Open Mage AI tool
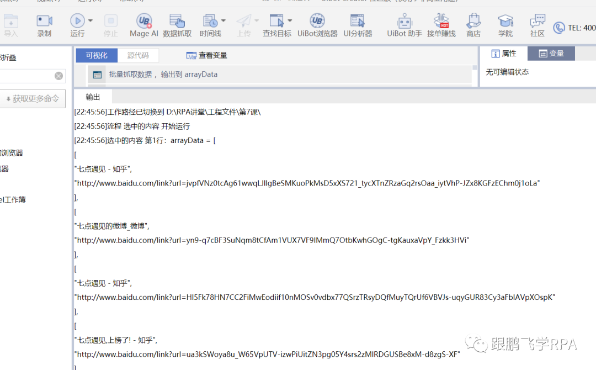The height and width of the screenshot is (370, 596). click(x=143, y=25)
